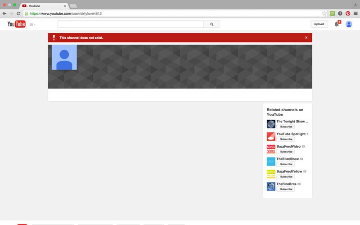Image resolution: width=360 pixels, height=225 pixels.
Task: Subscribe to YouTube Spotlight channel
Action: coord(286,139)
